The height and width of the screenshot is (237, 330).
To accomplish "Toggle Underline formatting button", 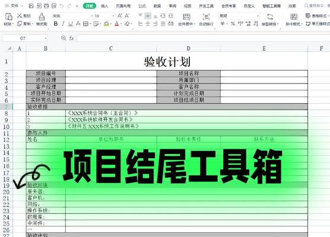I will coord(71,24).
